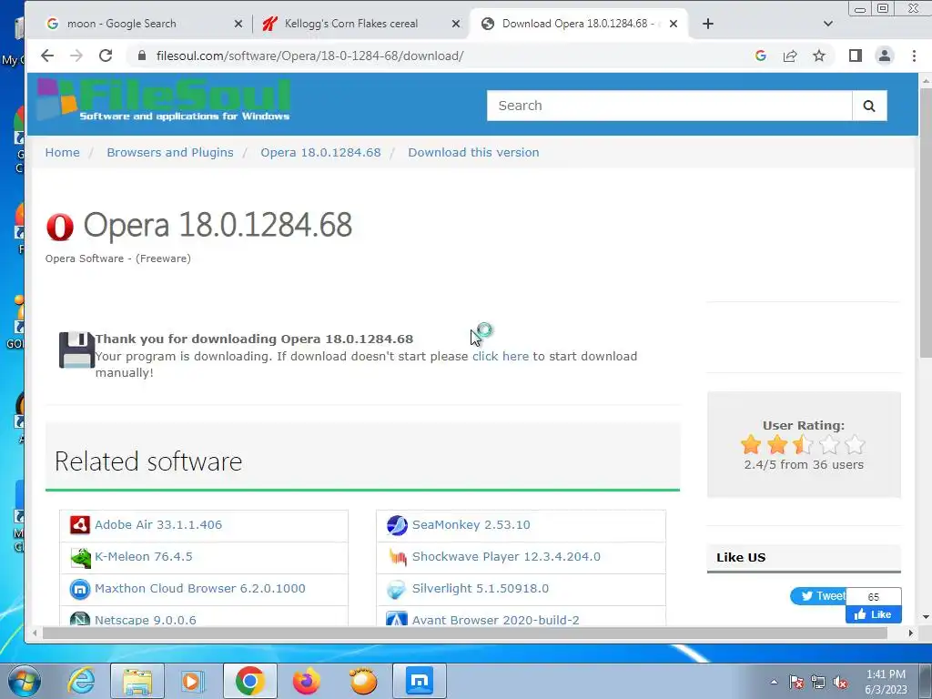This screenshot has width=932, height=699.
Task: Open Maxthon Cloud Browser 6.2.0.1000 link
Action: coord(199,589)
